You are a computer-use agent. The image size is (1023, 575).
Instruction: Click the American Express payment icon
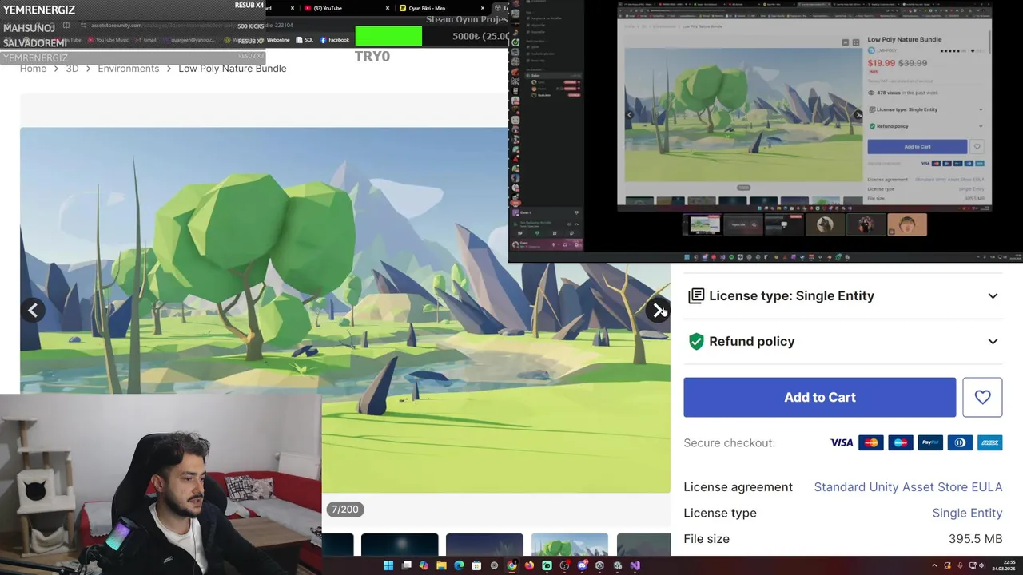pos(989,442)
